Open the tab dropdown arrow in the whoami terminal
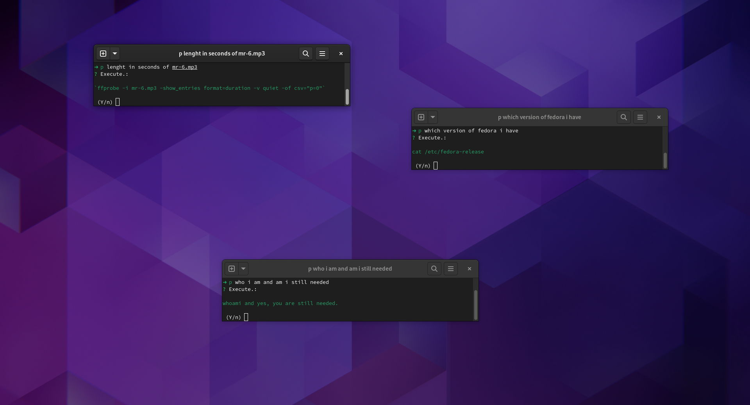Screen dimensions: 750x405 click(243, 269)
